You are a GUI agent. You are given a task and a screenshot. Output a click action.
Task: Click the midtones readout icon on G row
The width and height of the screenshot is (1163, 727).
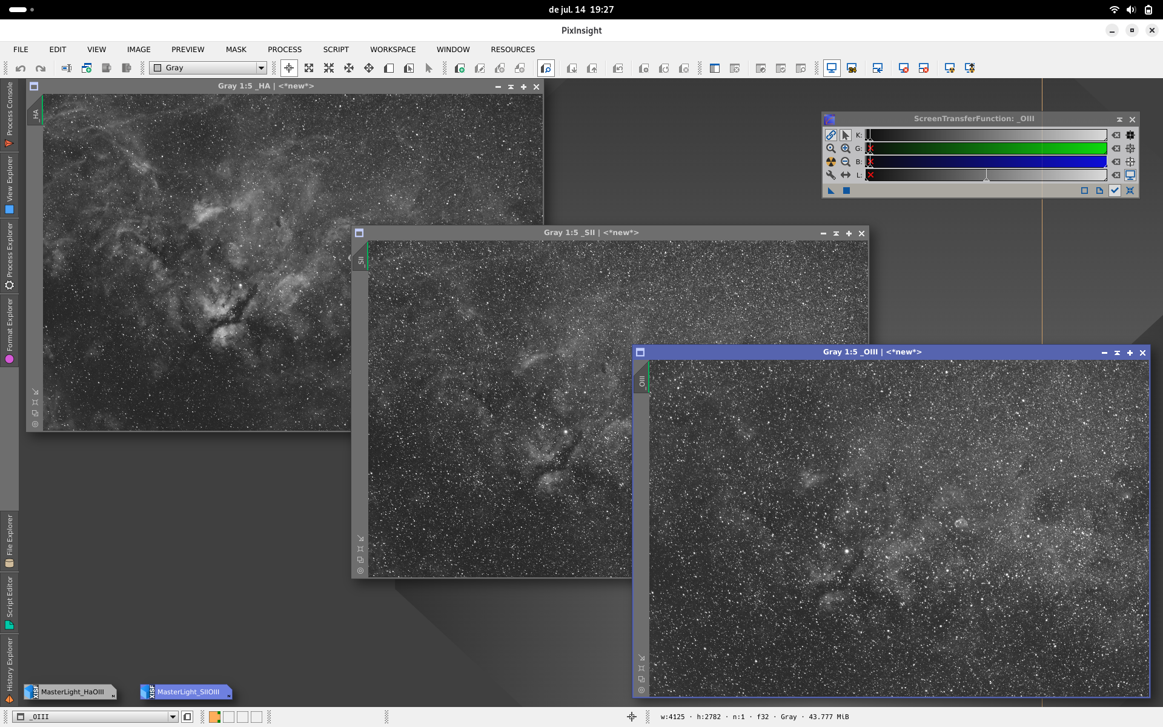(1130, 148)
